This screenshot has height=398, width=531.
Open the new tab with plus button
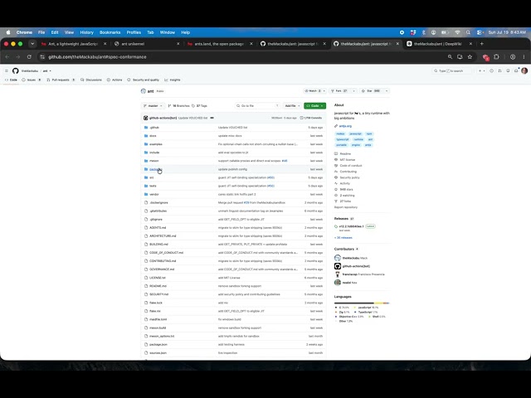[x=481, y=44]
